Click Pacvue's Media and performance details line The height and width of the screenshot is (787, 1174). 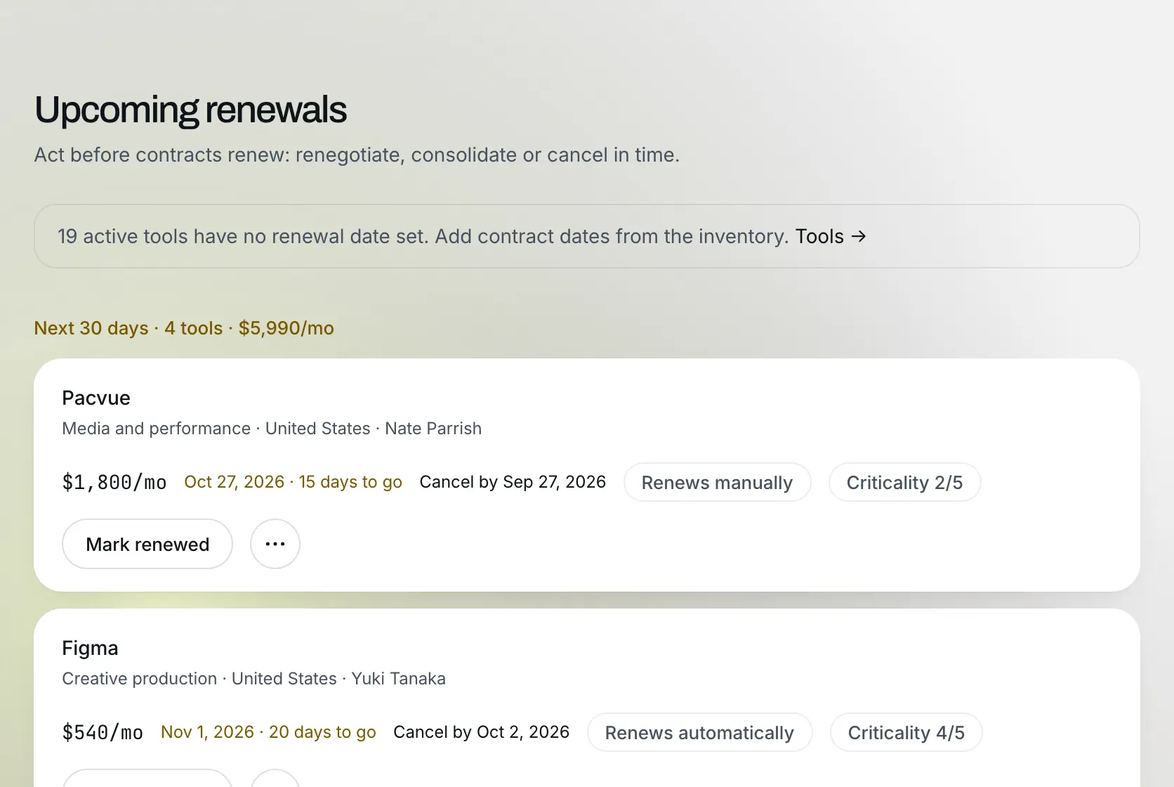coord(272,429)
